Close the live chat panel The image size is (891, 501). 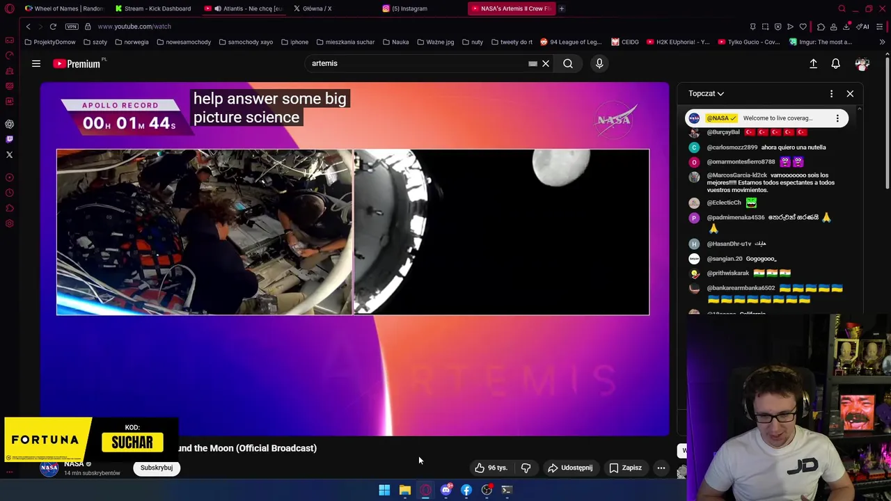click(x=850, y=93)
